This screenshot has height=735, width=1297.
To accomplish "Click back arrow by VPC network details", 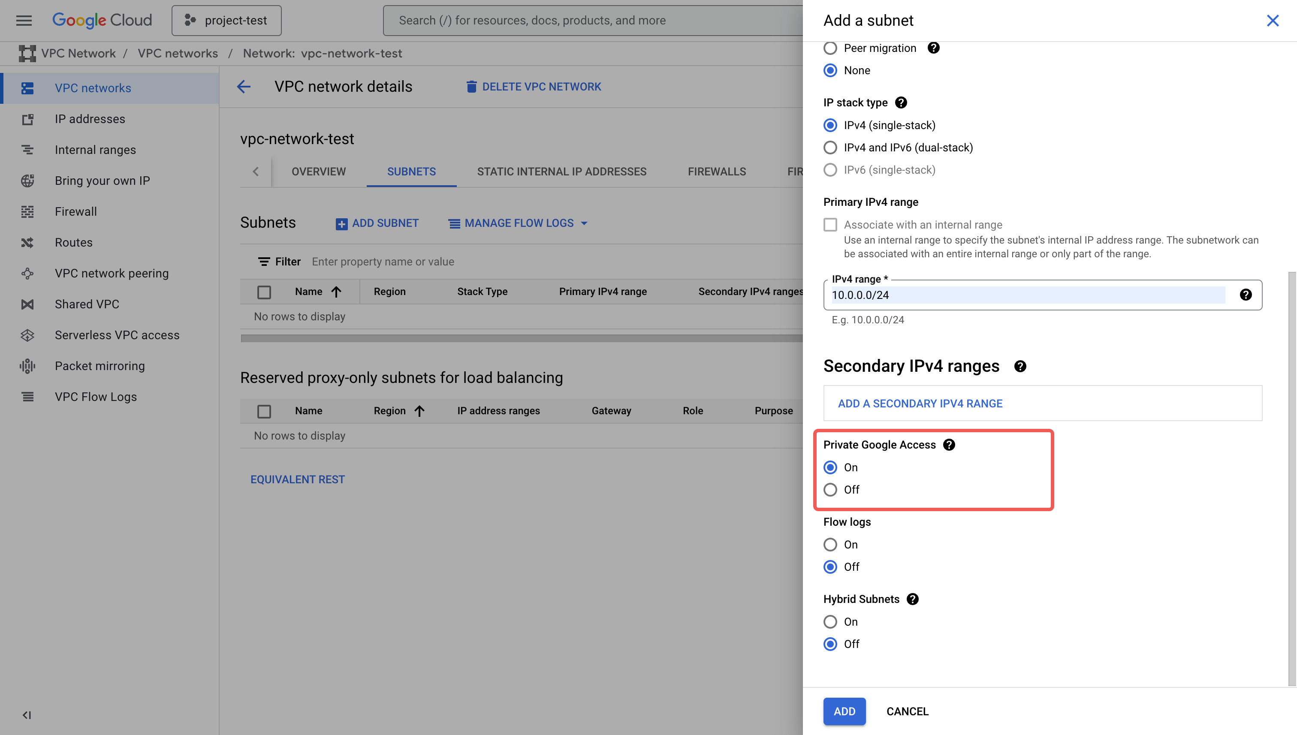I will [x=244, y=87].
